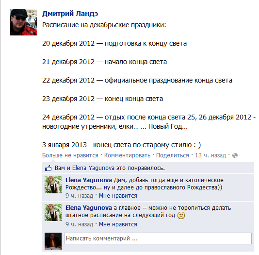Open Elena Yagunova name in second comment

89,208
